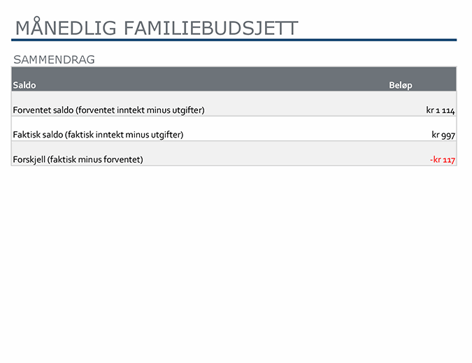472x363 pixels.
Task: Click the "MÅNEDLIG FAMILIEBUDSJETT" title
Action: tap(157, 28)
